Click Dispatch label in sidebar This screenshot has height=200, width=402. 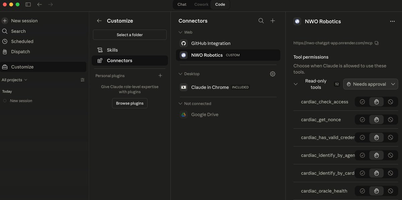pos(20,52)
